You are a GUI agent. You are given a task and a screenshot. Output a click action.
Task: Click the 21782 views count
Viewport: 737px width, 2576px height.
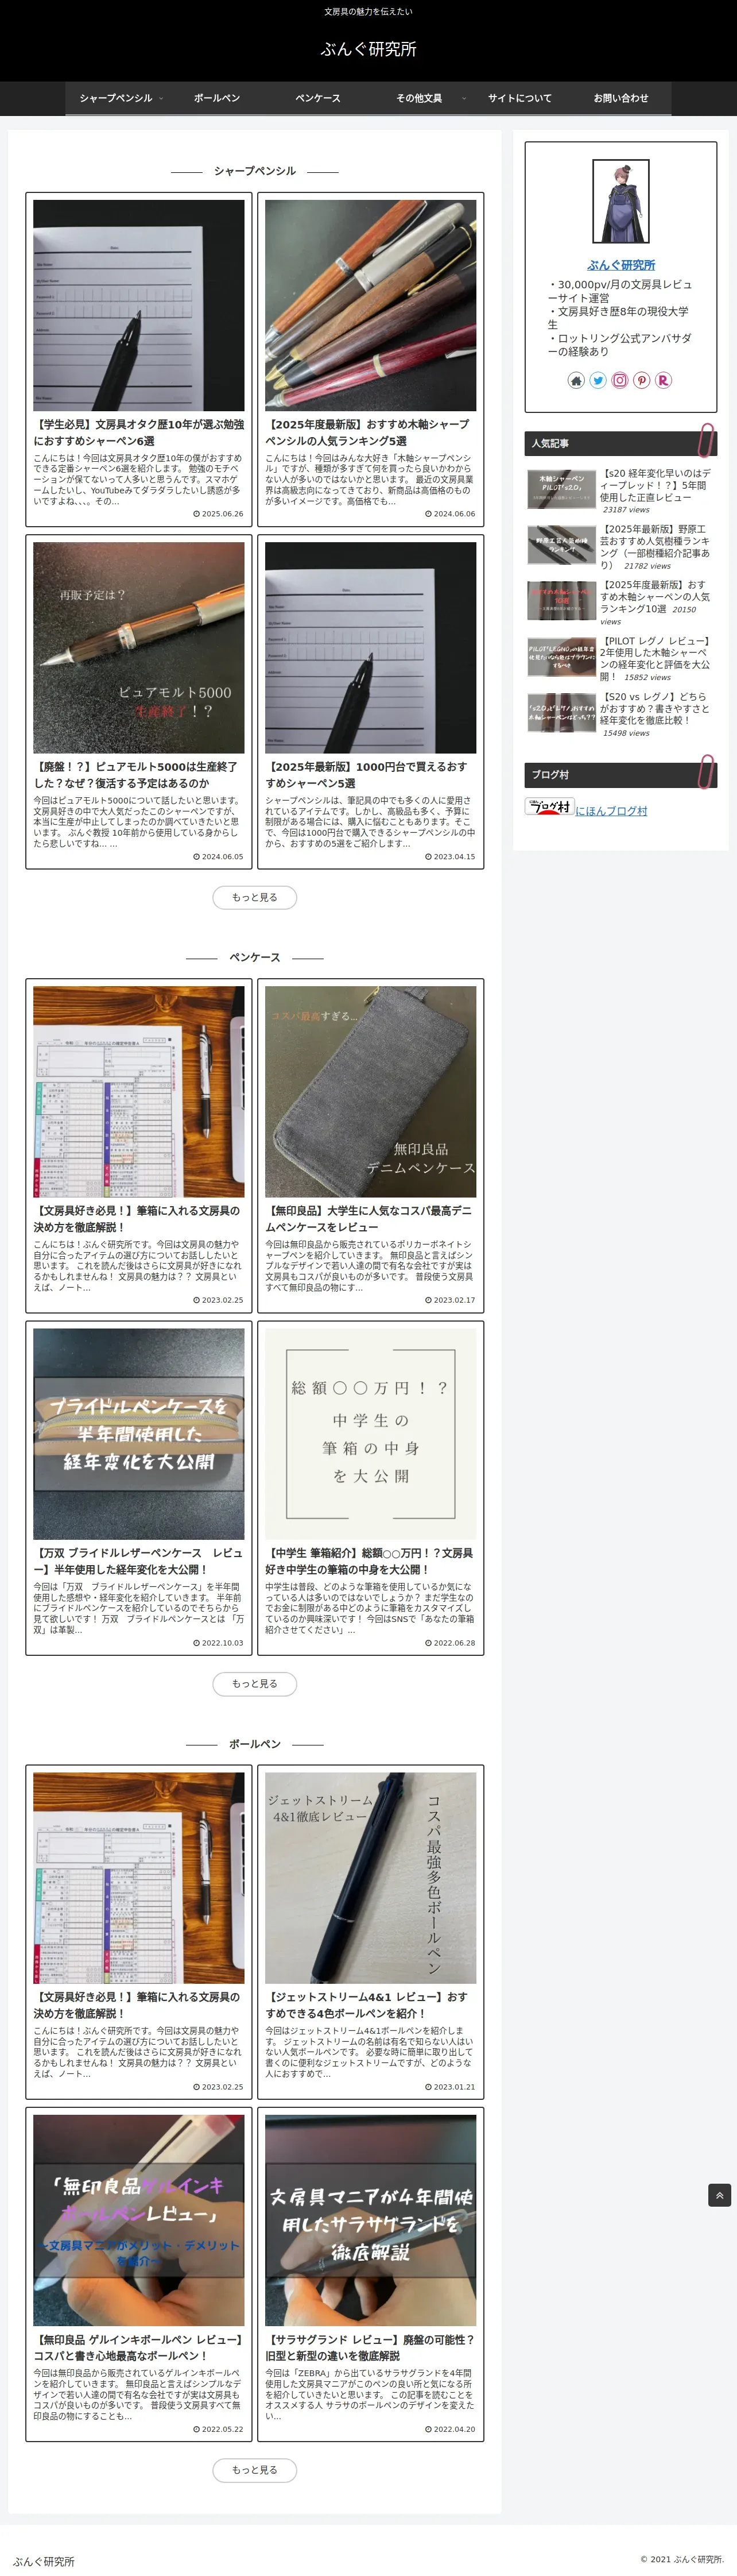point(647,566)
